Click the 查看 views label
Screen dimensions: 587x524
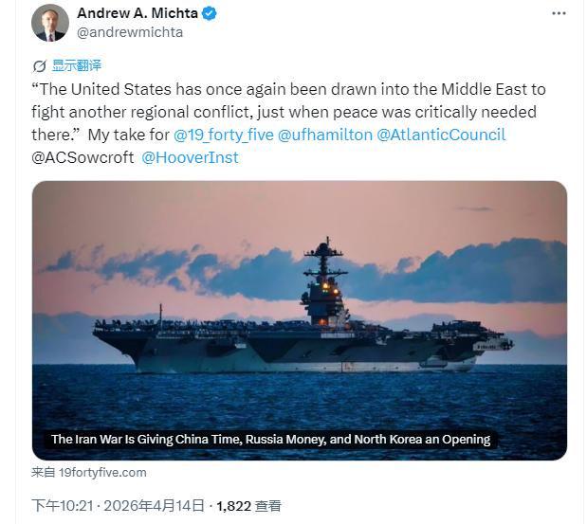(x=268, y=506)
